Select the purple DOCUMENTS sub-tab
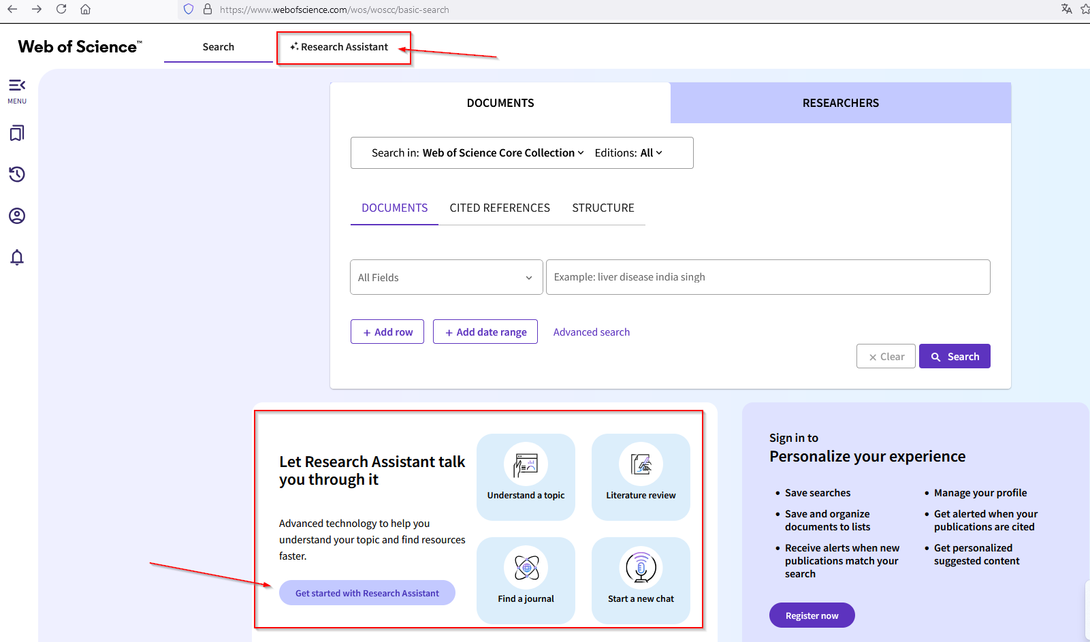The height and width of the screenshot is (642, 1090). (394, 208)
